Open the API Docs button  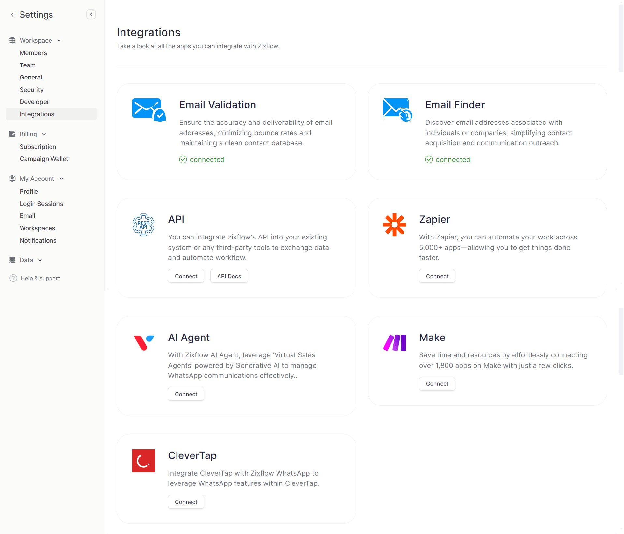tap(229, 276)
